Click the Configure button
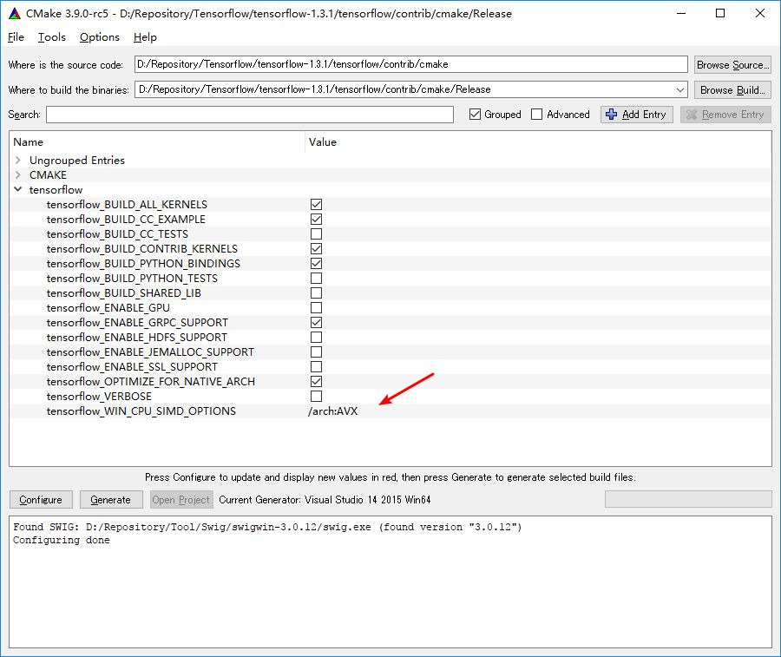 (41, 500)
